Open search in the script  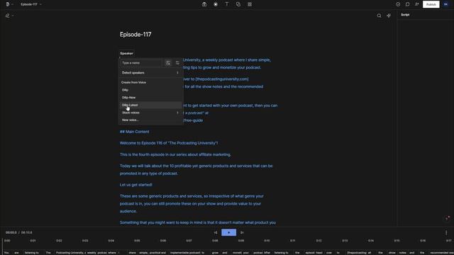tap(379, 16)
